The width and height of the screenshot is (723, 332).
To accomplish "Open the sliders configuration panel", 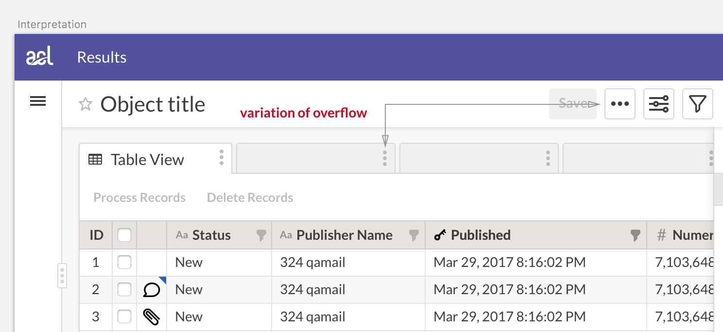I will pyautogui.click(x=658, y=104).
